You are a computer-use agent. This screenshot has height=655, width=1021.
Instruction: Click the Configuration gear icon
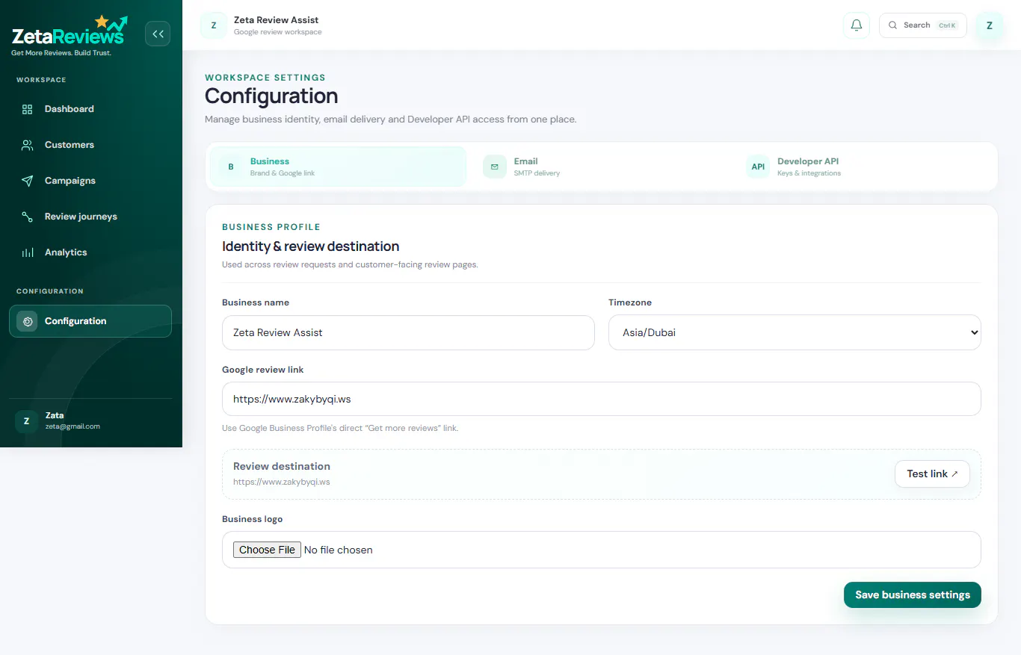[x=27, y=321]
